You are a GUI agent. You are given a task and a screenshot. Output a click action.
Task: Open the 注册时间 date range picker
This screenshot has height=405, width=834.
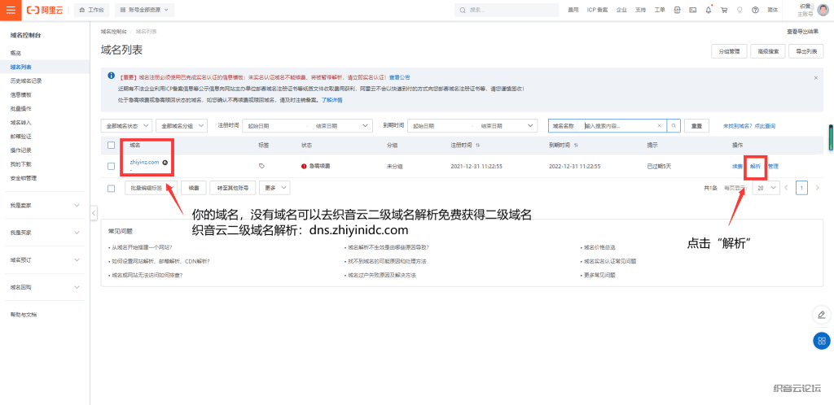click(307, 126)
